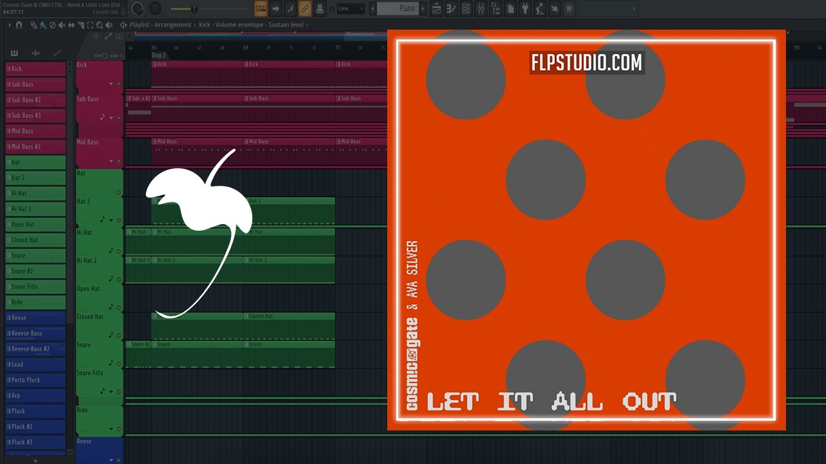This screenshot has height=464, width=826.
Task: Open the Mixer view icon
Action: (481, 9)
